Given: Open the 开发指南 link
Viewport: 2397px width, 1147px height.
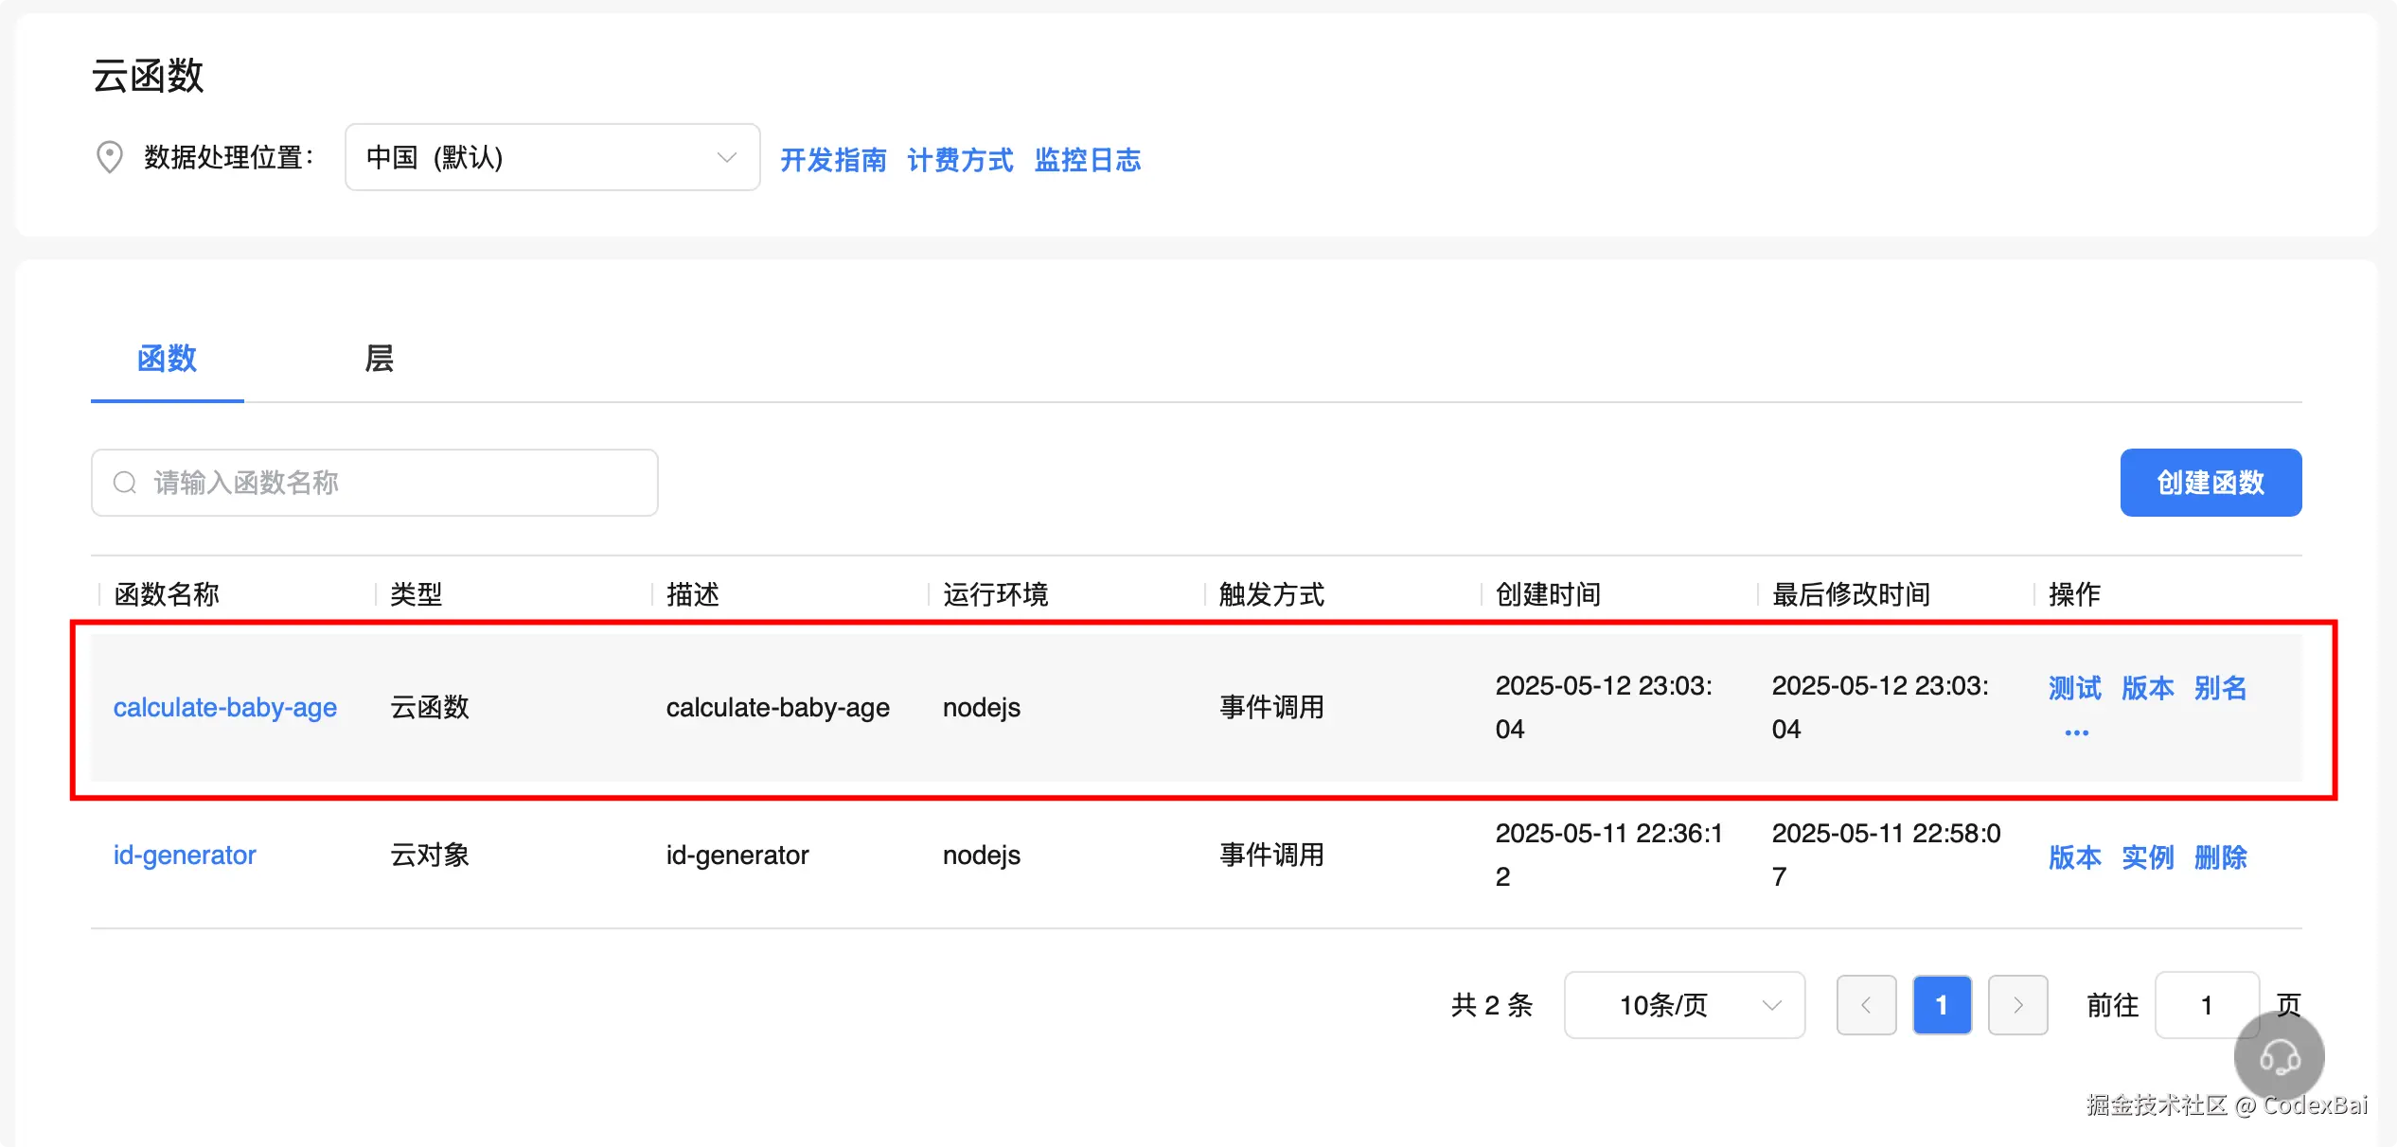Looking at the screenshot, I should click(x=833, y=160).
